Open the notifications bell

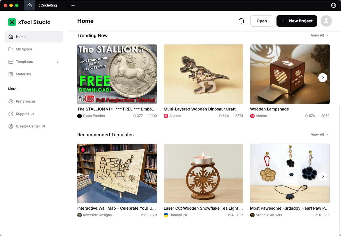[x=241, y=21]
